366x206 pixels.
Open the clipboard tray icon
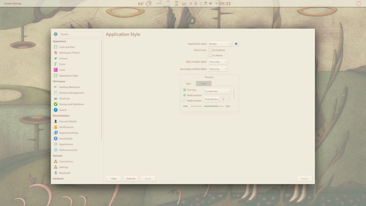click(x=205, y=4)
